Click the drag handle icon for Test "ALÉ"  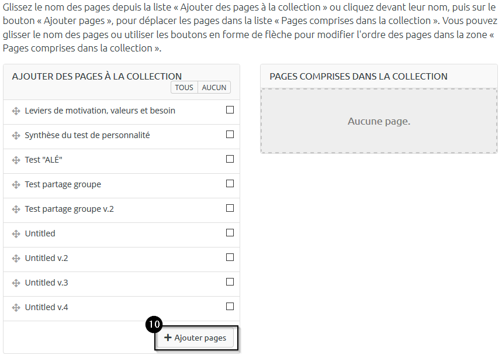pyautogui.click(x=16, y=160)
